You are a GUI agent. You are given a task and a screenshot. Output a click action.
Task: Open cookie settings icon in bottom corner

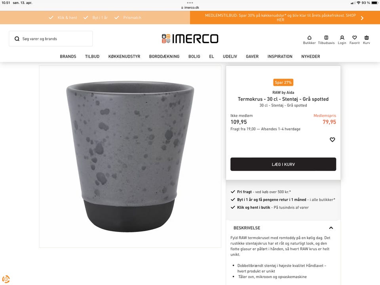point(6,279)
